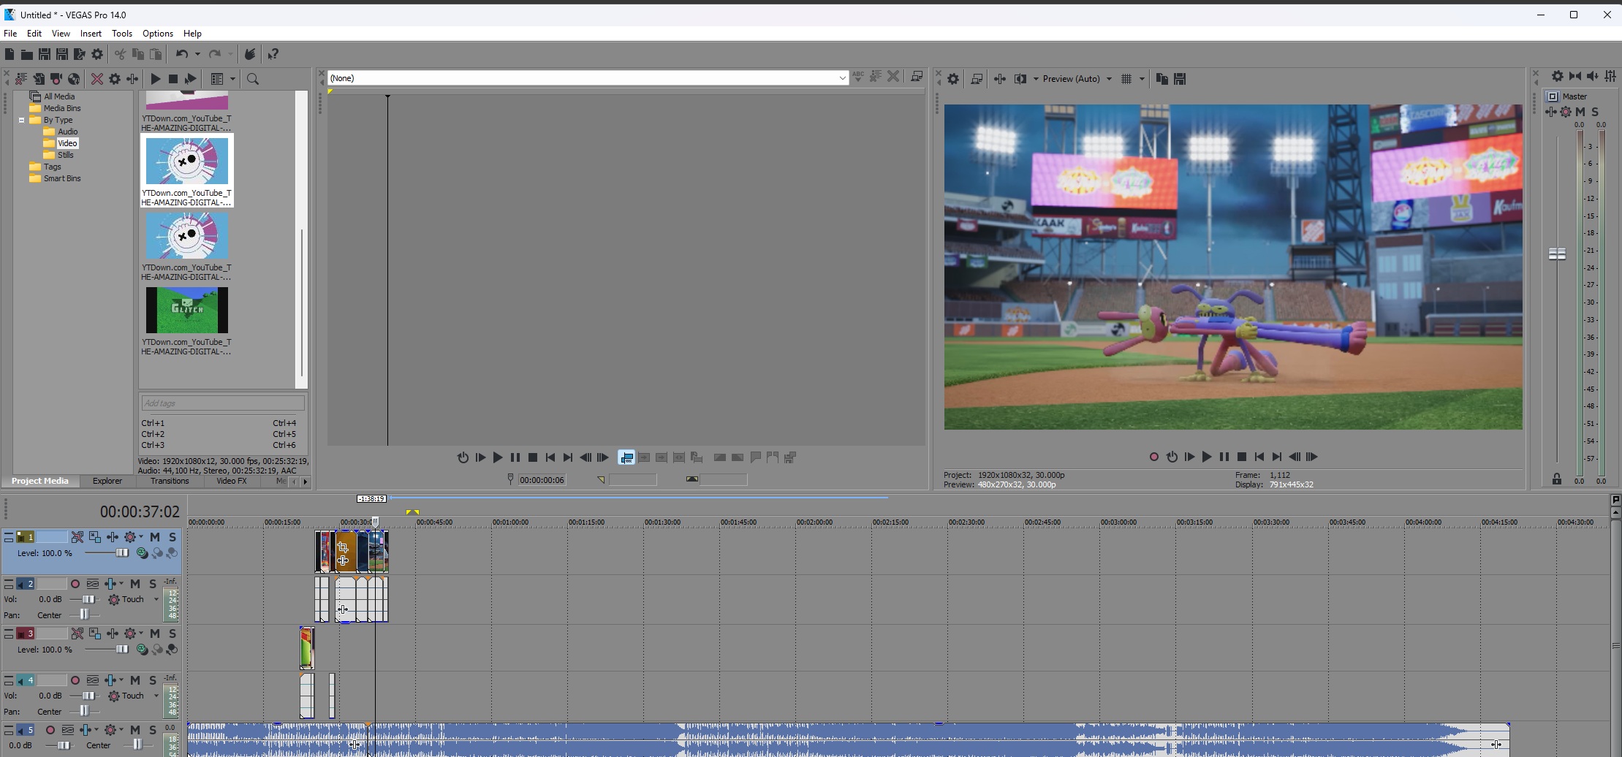Mute the Master bus
The image size is (1622, 757).
[x=1580, y=112]
